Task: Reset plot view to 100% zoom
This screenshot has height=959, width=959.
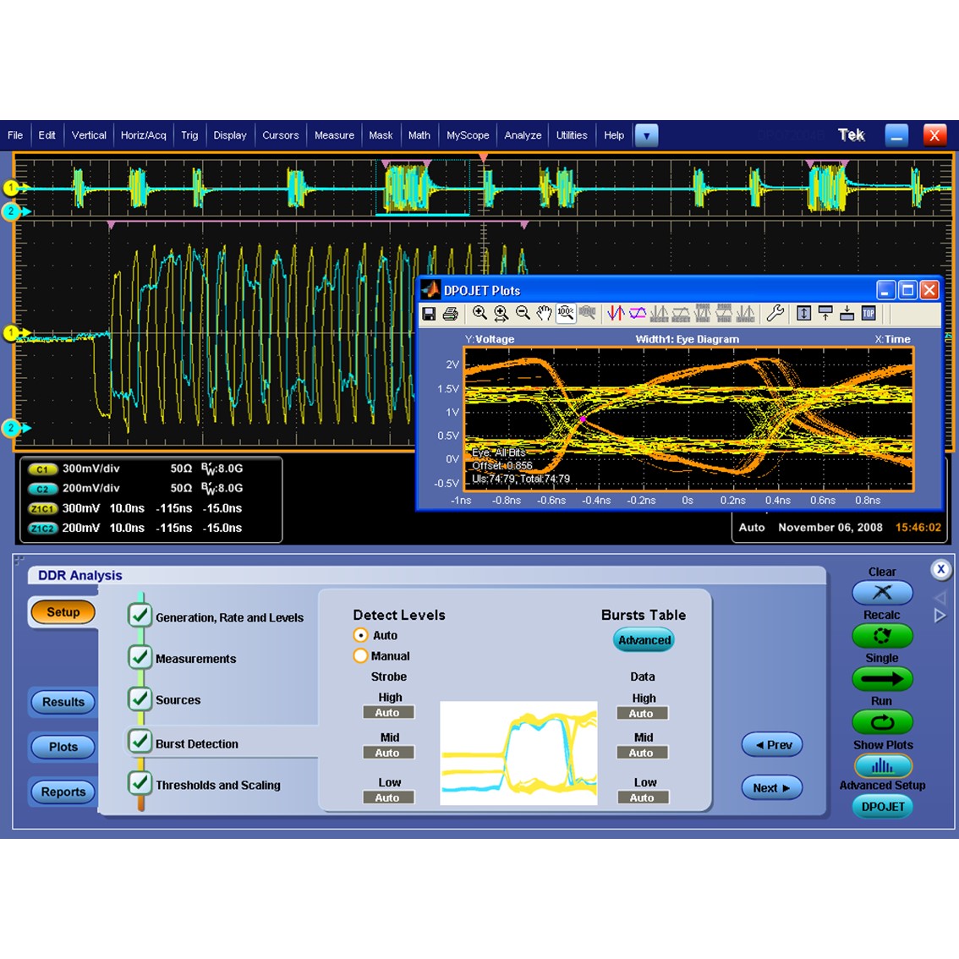Action: [x=567, y=313]
